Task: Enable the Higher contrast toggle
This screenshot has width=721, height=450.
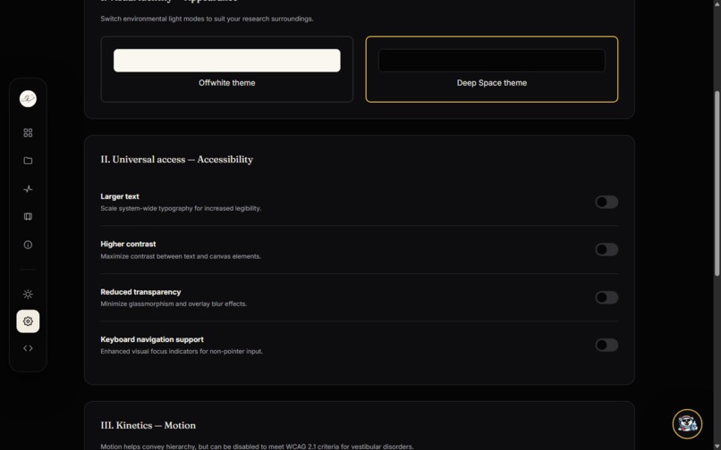Action: (606, 249)
